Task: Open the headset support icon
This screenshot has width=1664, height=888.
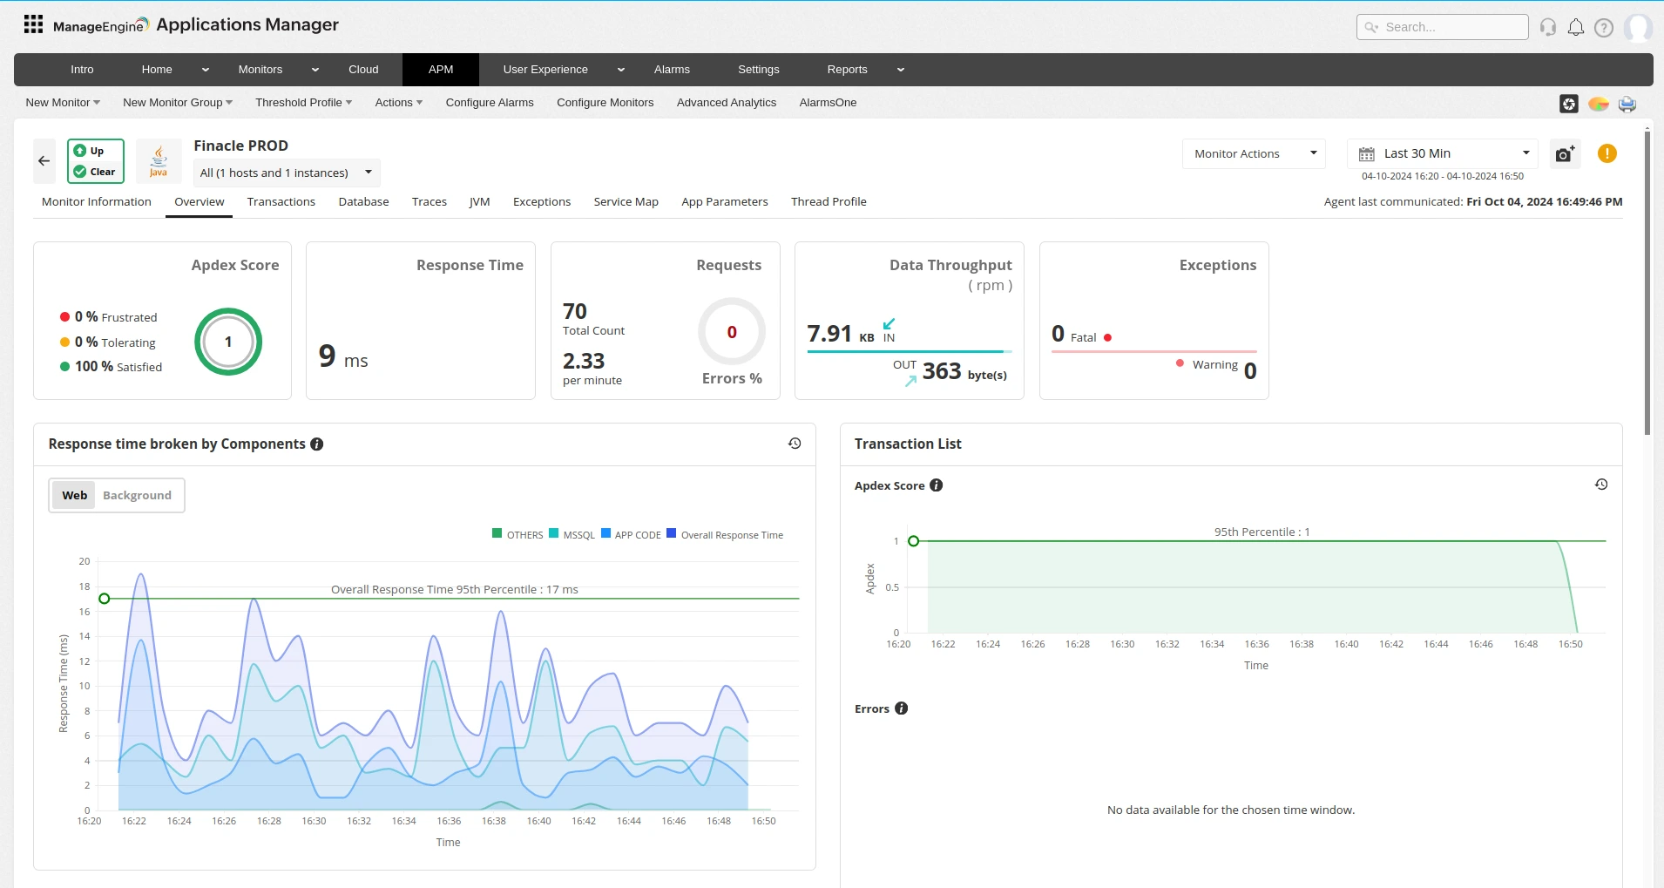Action: tap(1547, 27)
